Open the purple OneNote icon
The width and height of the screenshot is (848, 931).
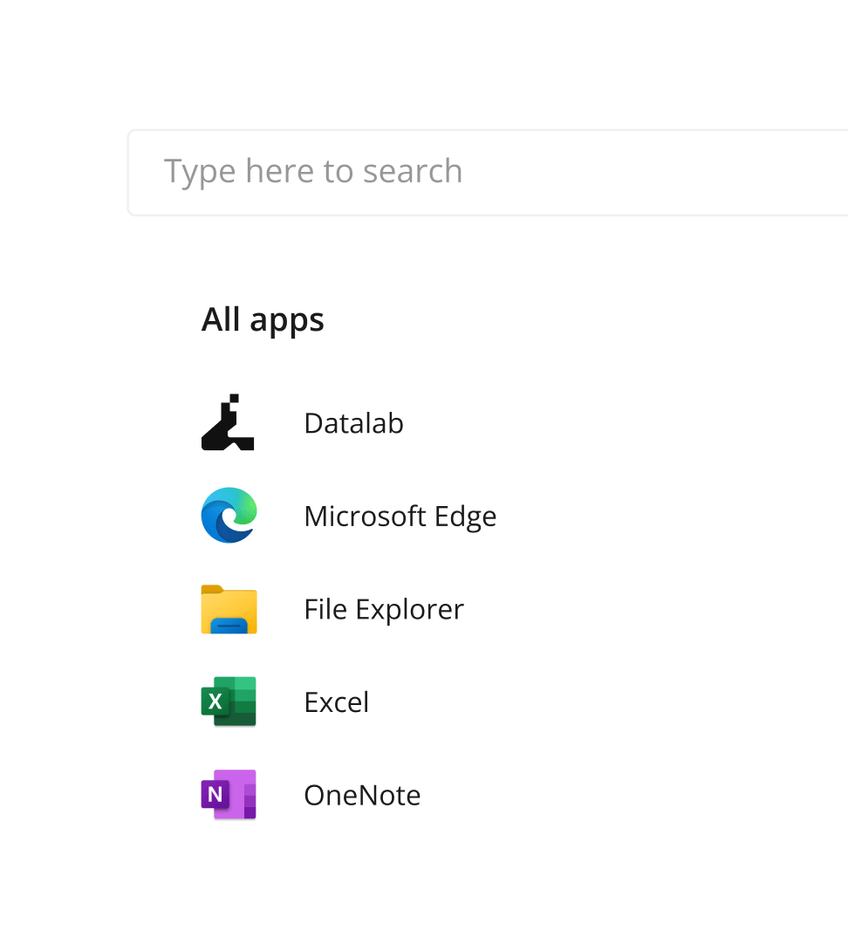(229, 795)
